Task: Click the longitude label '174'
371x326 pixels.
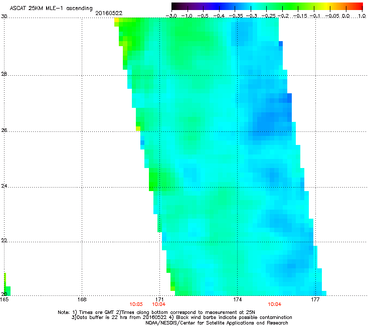Action: (238, 300)
